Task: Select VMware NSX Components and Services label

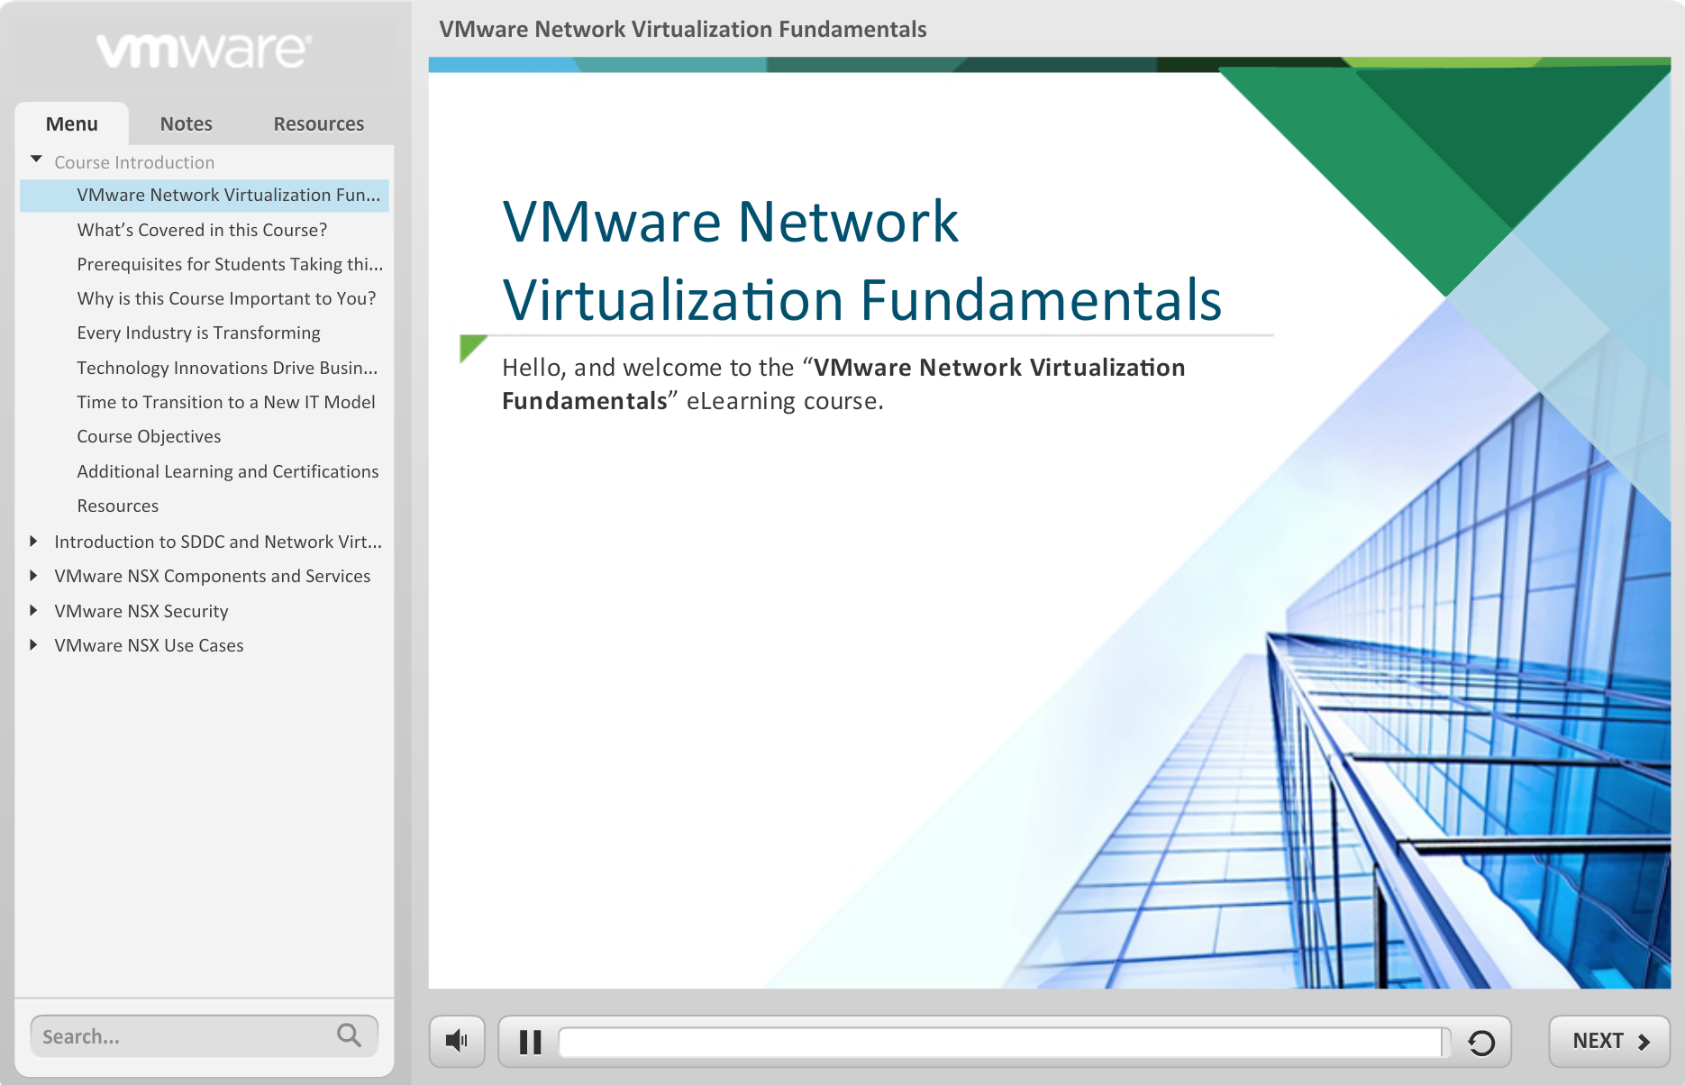Action: 213,576
